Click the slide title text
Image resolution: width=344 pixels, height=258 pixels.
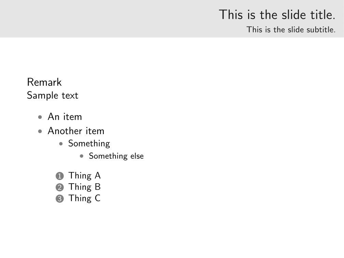click(277, 15)
